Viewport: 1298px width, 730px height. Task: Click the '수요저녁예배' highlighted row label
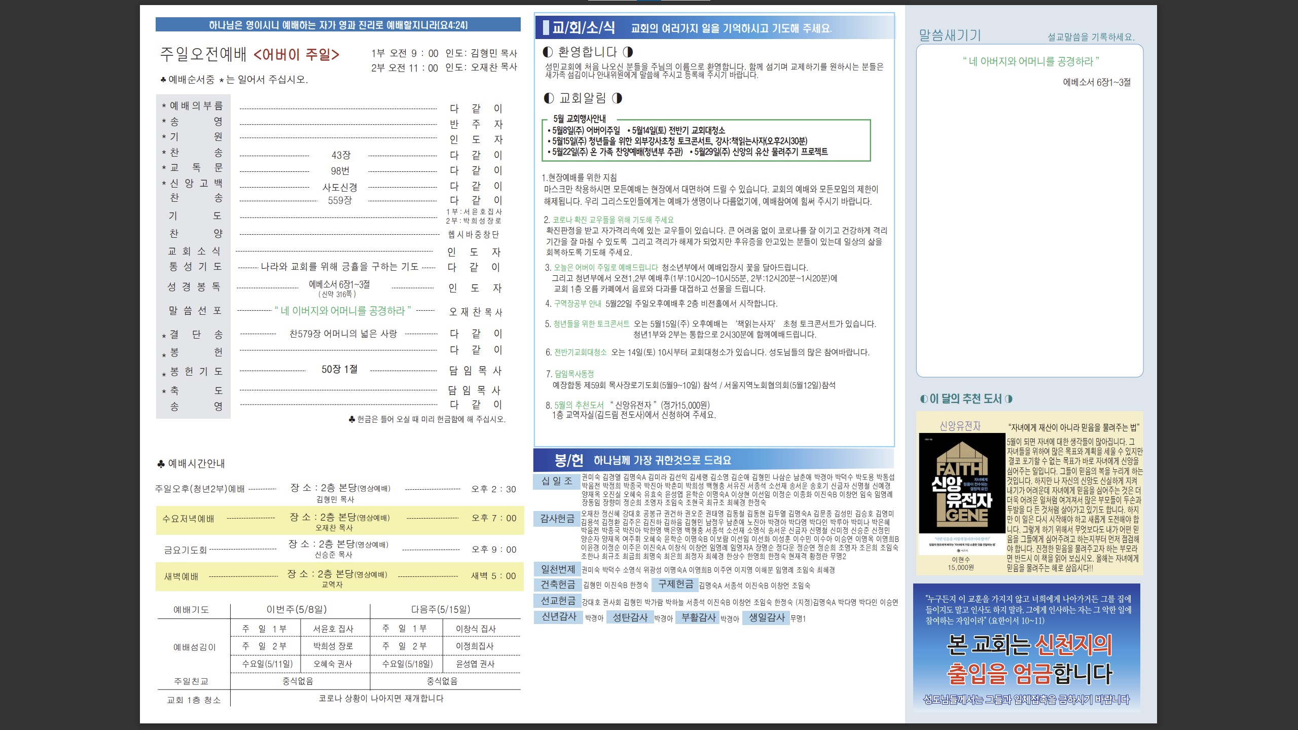pos(188,519)
